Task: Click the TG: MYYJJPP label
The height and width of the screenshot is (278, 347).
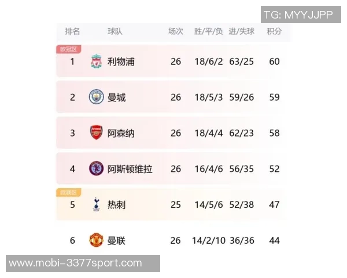Action: click(298, 15)
